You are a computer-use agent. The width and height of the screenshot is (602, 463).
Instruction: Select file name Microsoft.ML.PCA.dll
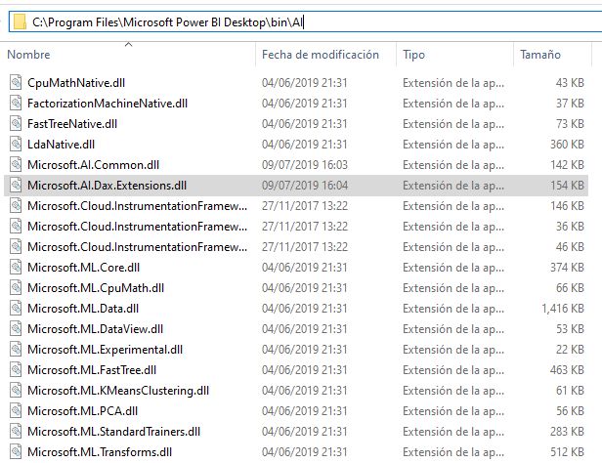[82, 411]
